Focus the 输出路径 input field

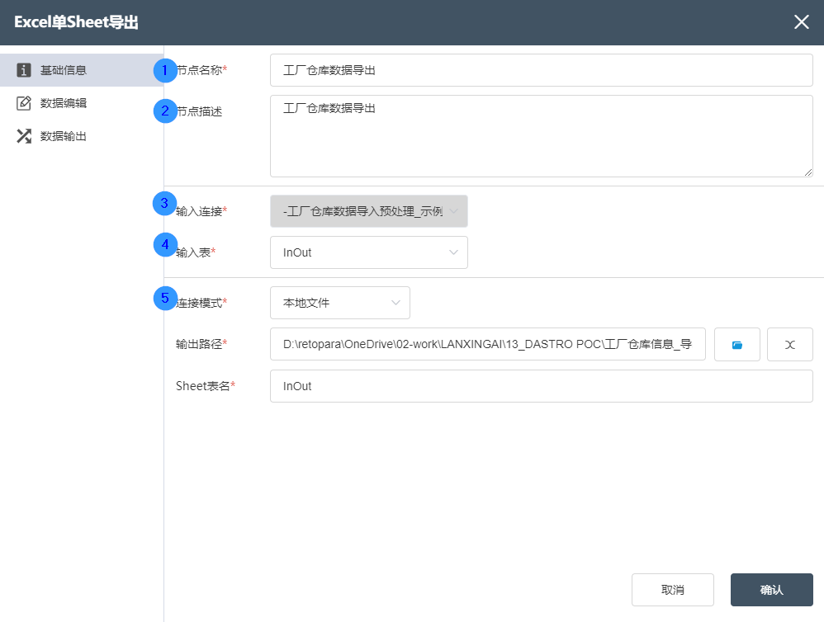click(x=488, y=344)
